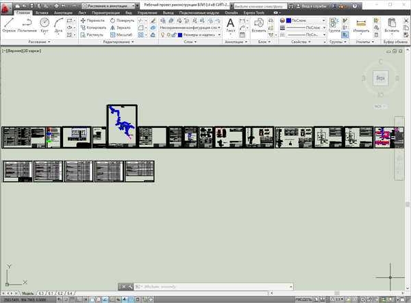Image resolution: width=411 pixels, height=303 pixels.
Task: Expand the Рисование panel
Action: click(x=39, y=42)
